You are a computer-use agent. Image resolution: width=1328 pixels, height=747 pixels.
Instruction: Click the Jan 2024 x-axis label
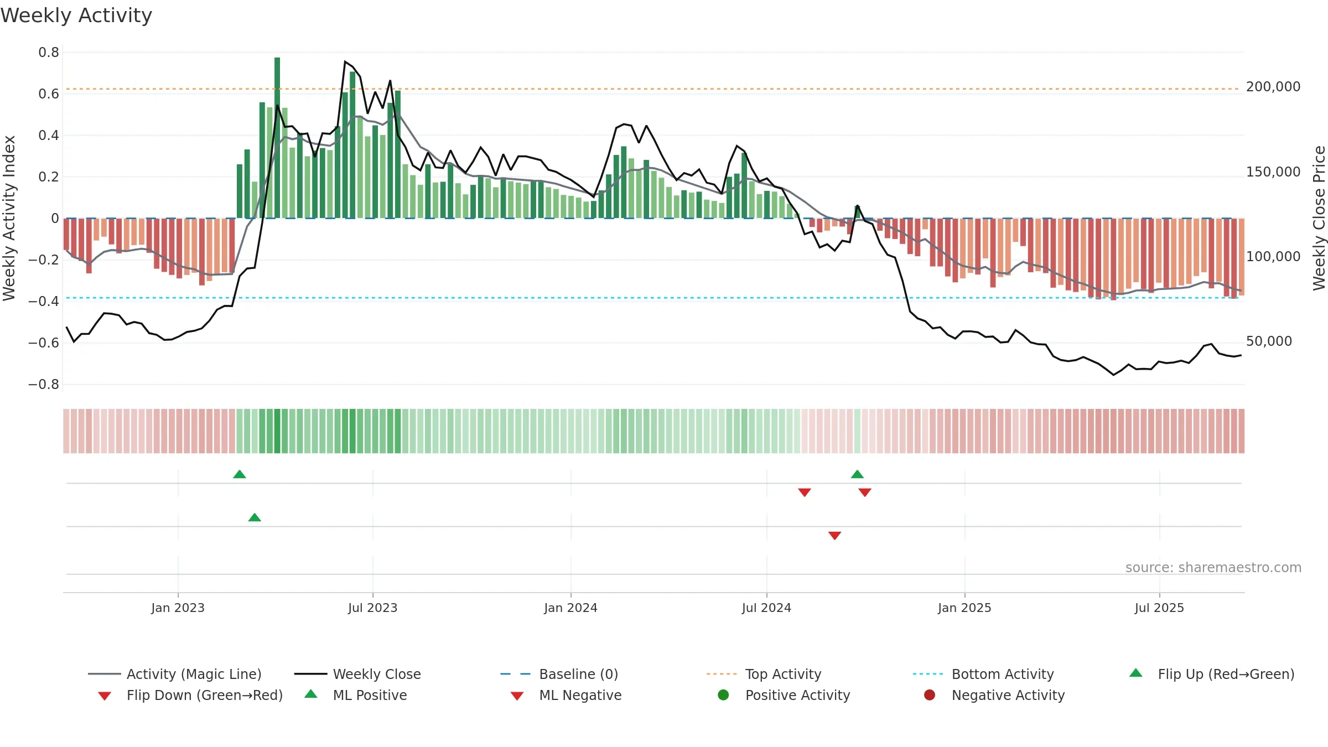point(571,608)
